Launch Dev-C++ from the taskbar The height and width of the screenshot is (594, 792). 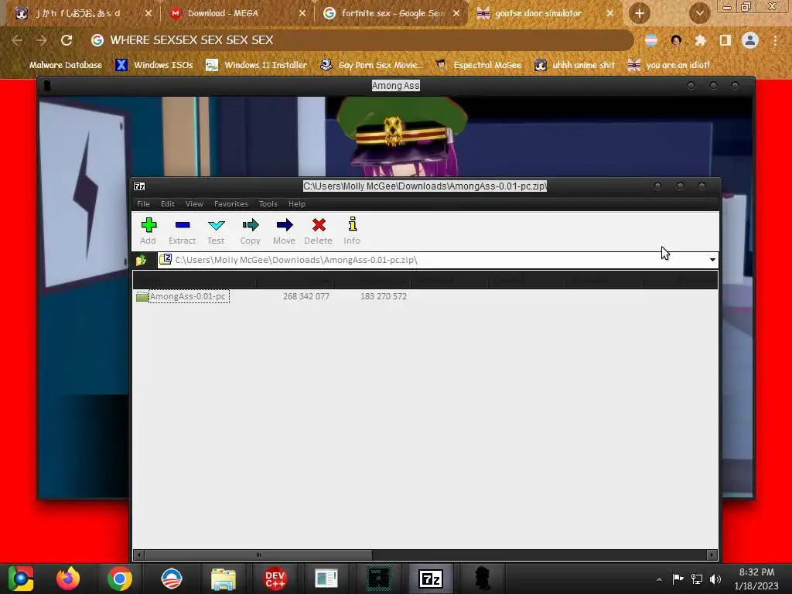(275, 579)
